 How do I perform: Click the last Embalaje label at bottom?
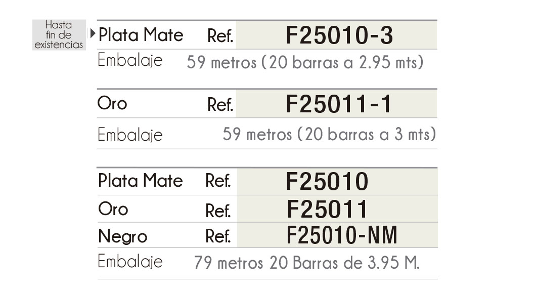click(x=130, y=262)
